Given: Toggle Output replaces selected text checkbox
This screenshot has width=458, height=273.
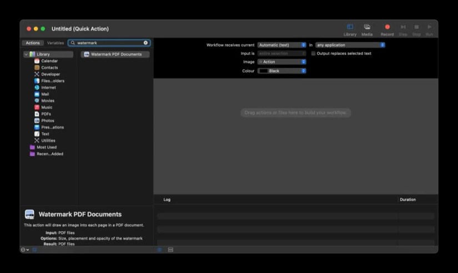Looking at the screenshot, I should click(313, 53).
